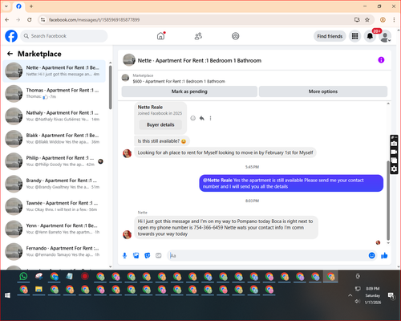The width and height of the screenshot is (401, 321).
Task: Open a new browser tab
Action: pos(31,6)
